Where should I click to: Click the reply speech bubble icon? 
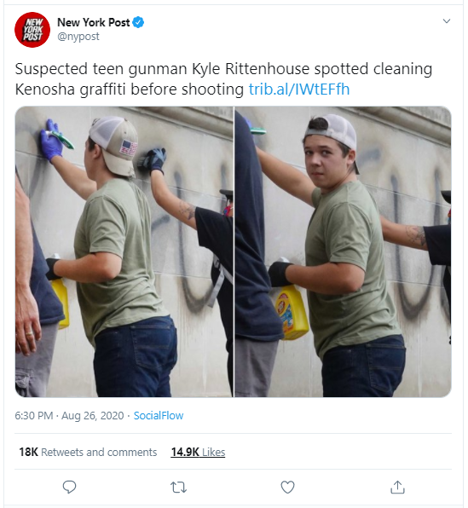point(69,487)
